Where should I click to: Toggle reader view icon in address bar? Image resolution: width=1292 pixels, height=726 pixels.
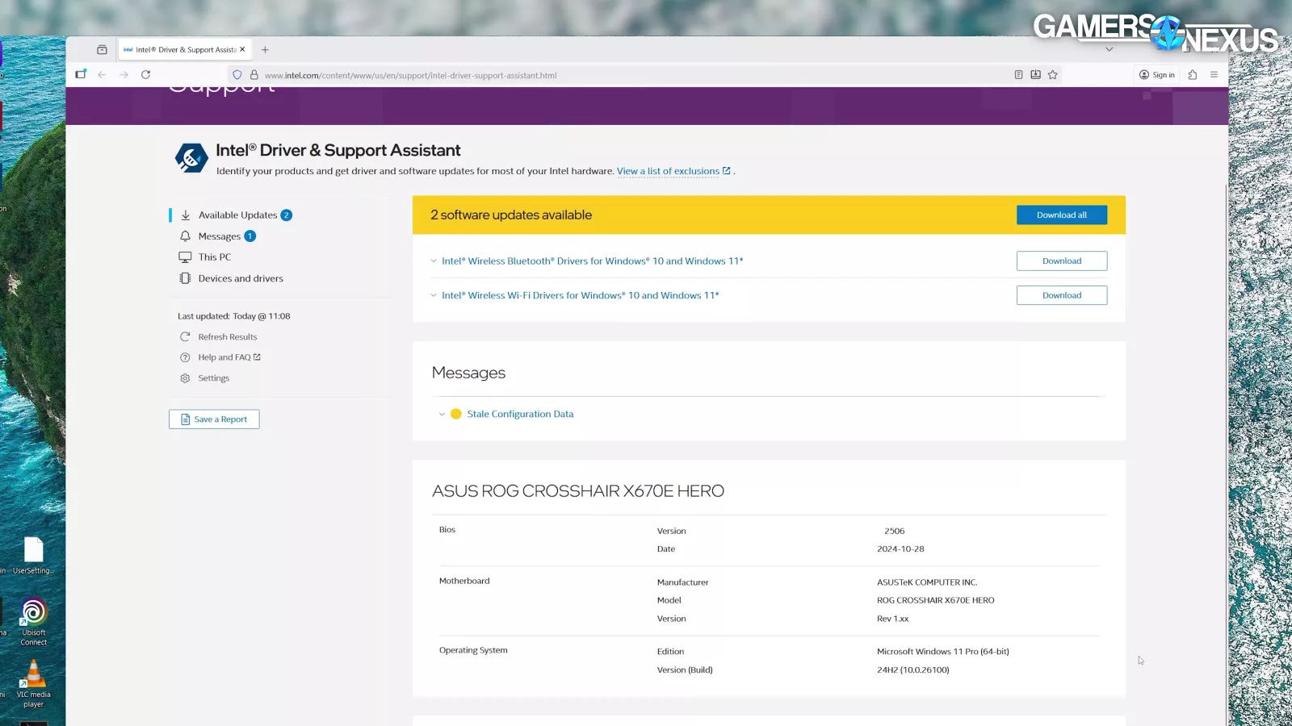point(1018,75)
